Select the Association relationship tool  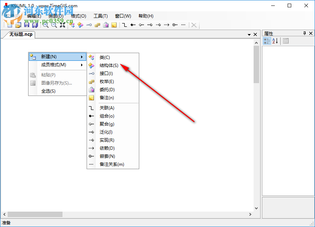pos(124,25)
